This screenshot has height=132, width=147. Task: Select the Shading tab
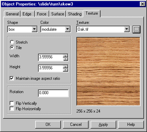point(75,14)
